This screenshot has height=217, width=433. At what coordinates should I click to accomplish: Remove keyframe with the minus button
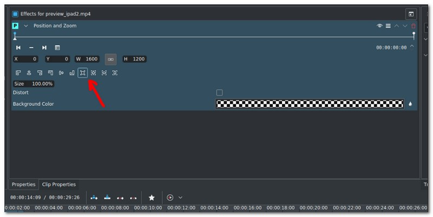coord(31,48)
